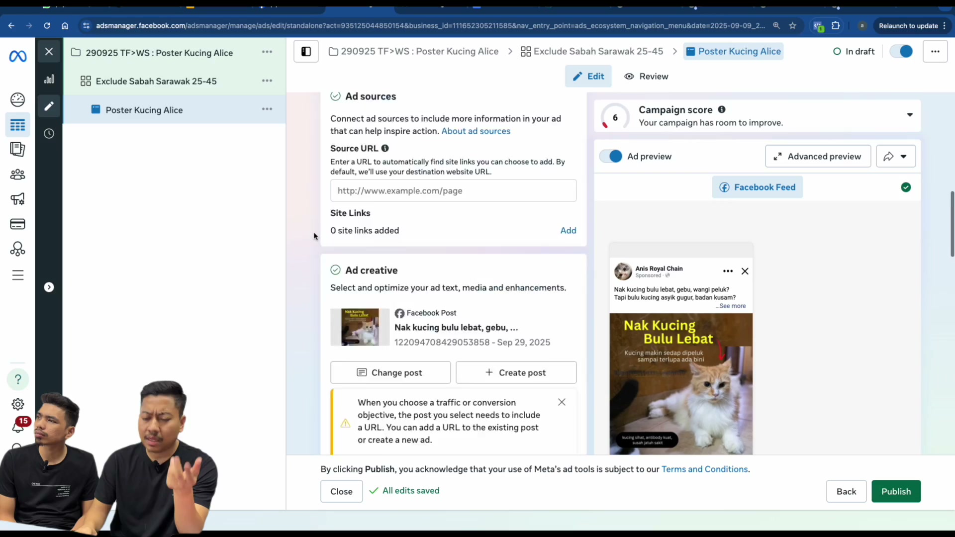Open the clock history icon
Image resolution: width=955 pixels, height=537 pixels.
[49, 133]
